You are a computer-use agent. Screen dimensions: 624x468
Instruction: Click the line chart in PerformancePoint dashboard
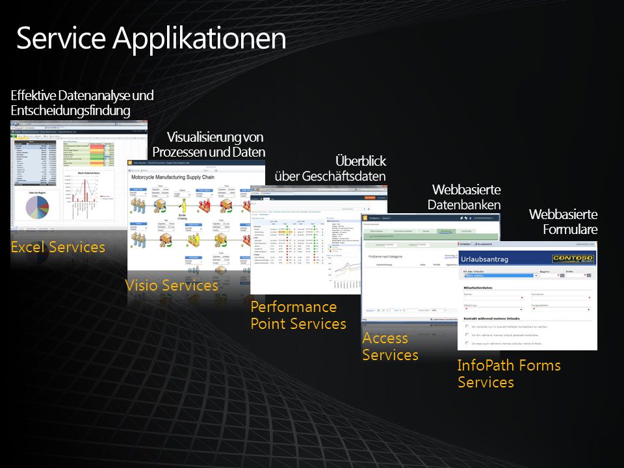[x=344, y=272]
